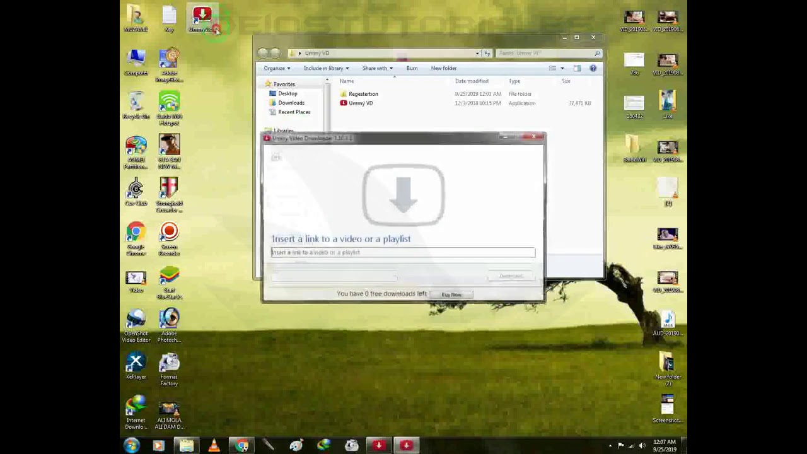Open view options dropdown arrow in Explorer
Screen dimensions: 807x454
[x=562, y=68]
